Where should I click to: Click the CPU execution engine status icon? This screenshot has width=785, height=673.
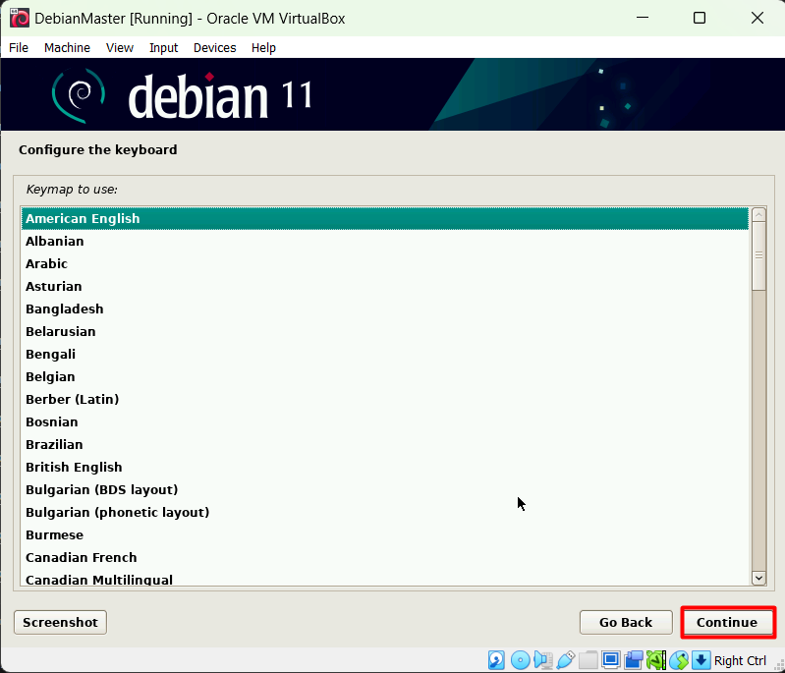click(656, 660)
